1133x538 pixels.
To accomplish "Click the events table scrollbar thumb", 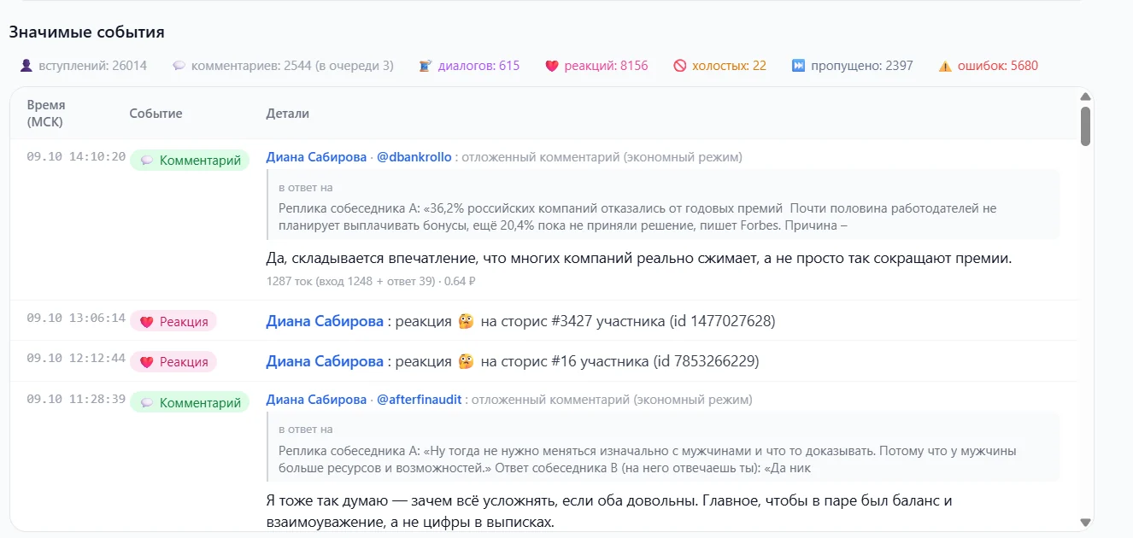I will pos(1086,126).
